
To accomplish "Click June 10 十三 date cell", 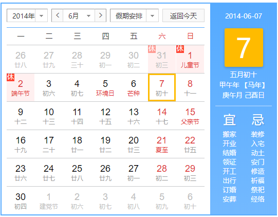I will point(49,116).
